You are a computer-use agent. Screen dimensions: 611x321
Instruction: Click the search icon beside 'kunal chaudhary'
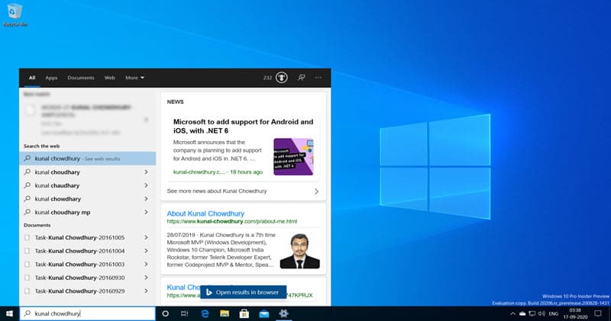tap(27, 185)
